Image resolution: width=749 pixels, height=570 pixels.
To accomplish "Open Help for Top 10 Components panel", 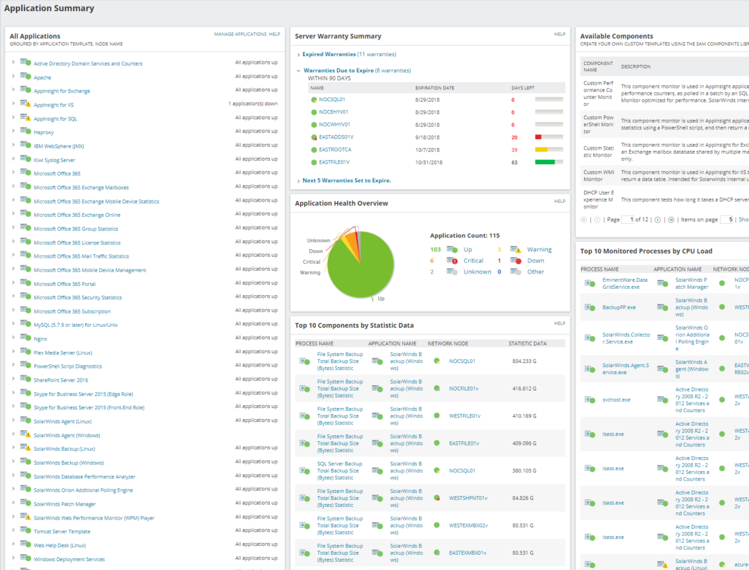I will (x=560, y=323).
